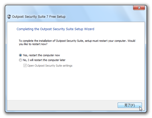Click the restart prompt paragraph text

[x=77, y=42]
